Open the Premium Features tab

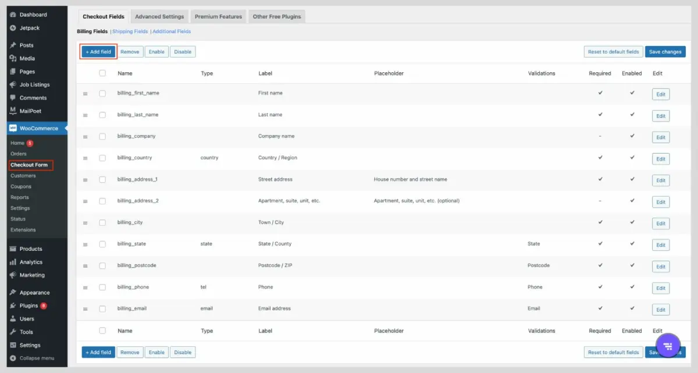[x=218, y=16]
